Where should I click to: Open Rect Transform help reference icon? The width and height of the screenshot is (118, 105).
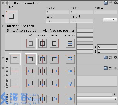pyautogui.click(x=106, y=3)
